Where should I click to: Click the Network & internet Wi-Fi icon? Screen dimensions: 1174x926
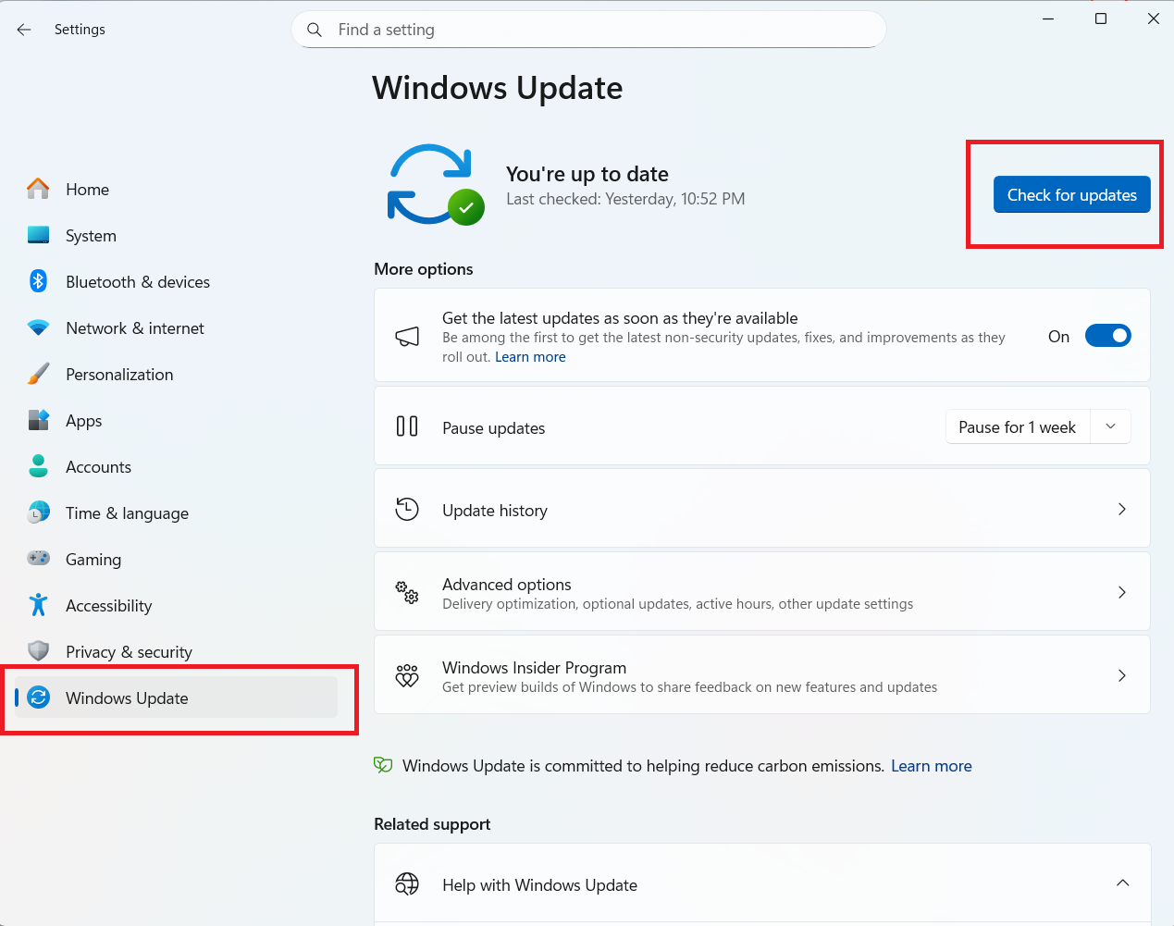click(x=38, y=327)
